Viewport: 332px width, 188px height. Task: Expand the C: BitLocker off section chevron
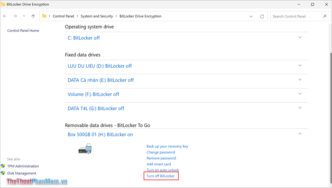pos(300,37)
